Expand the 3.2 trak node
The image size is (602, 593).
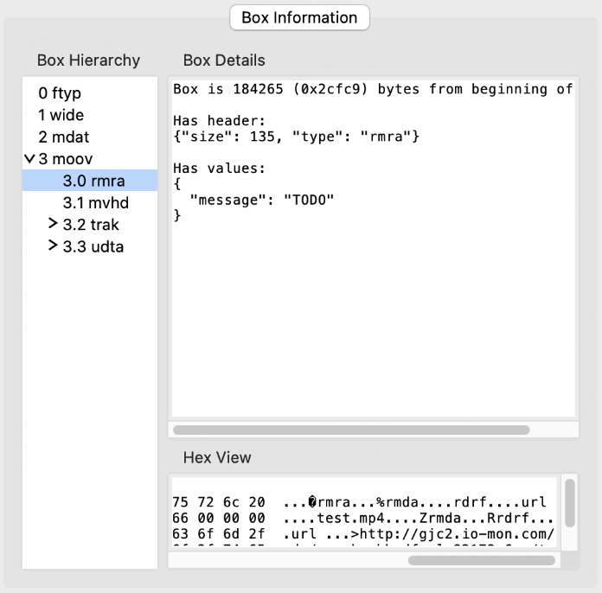click(54, 225)
